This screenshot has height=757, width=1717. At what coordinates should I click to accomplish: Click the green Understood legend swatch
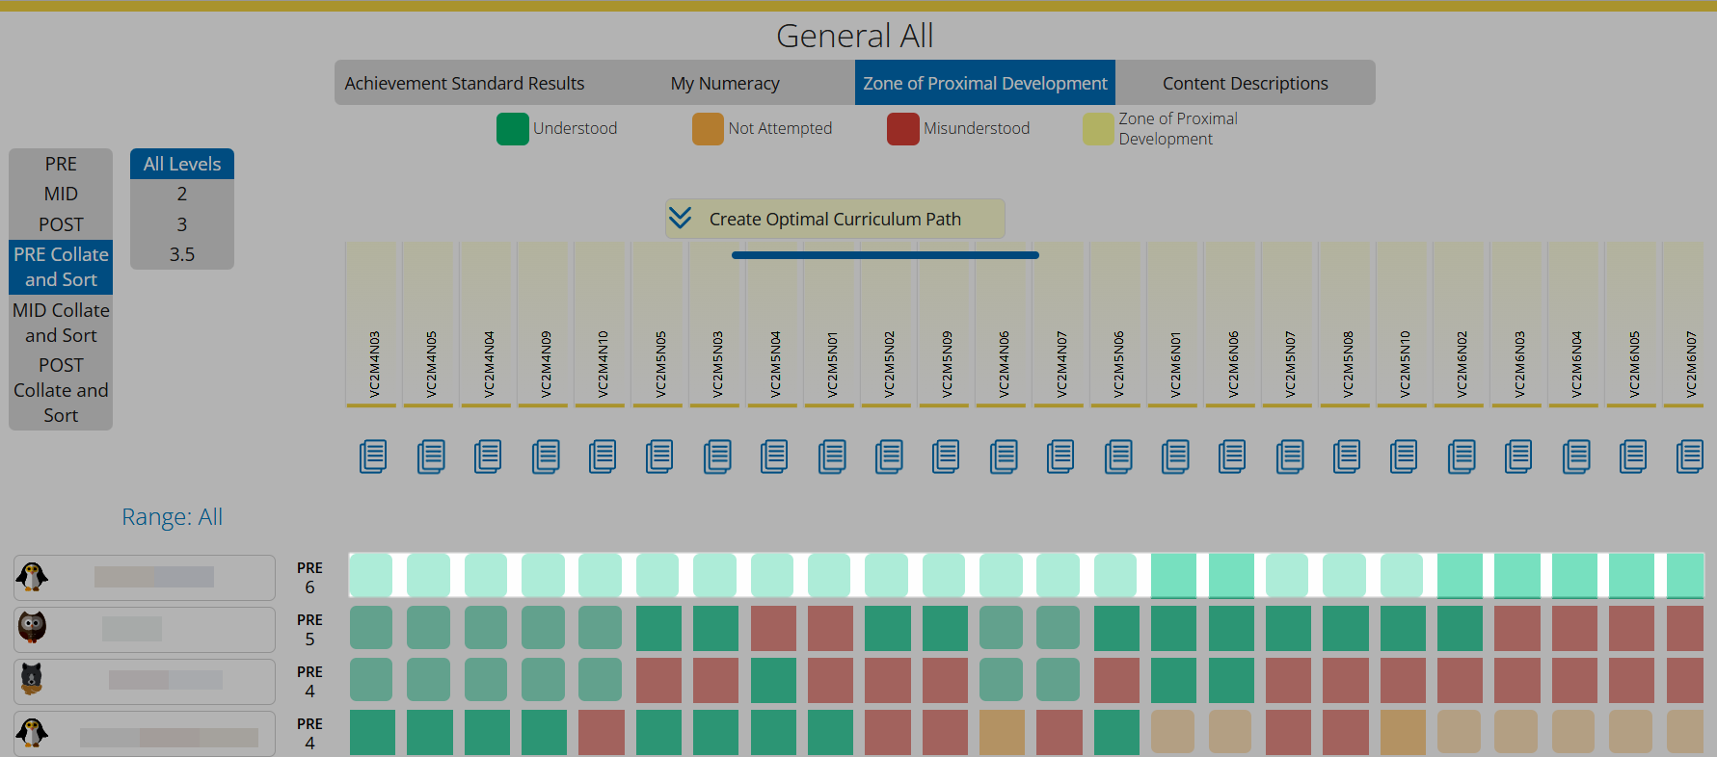click(513, 129)
